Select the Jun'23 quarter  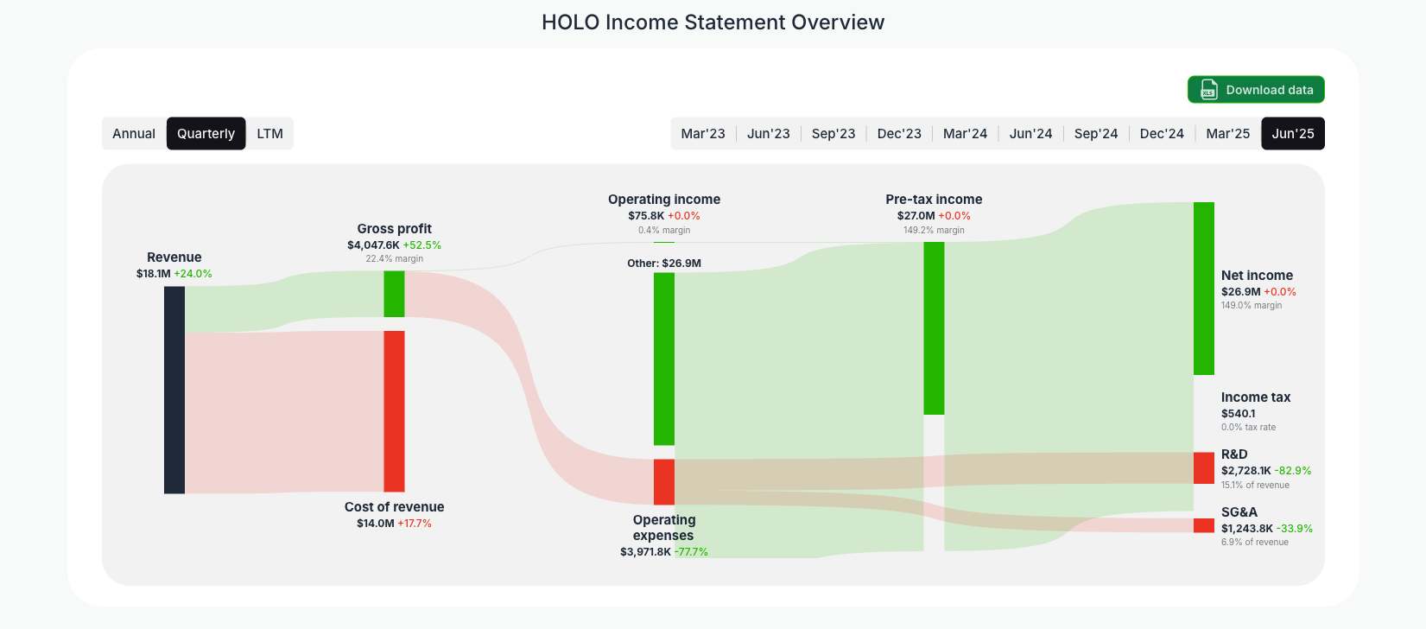(x=769, y=134)
